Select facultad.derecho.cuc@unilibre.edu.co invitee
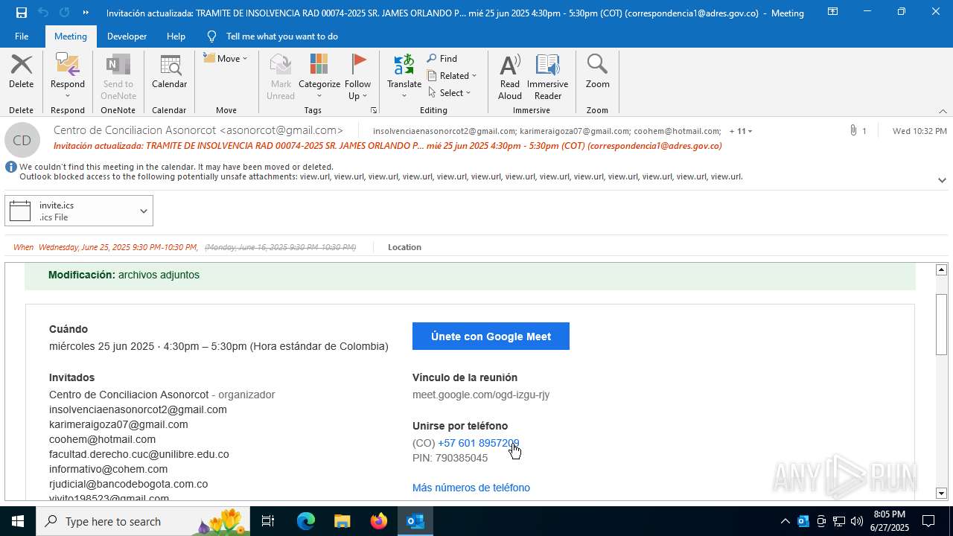The width and height of the screenshot is (953, 536). (x=139, y=454)
